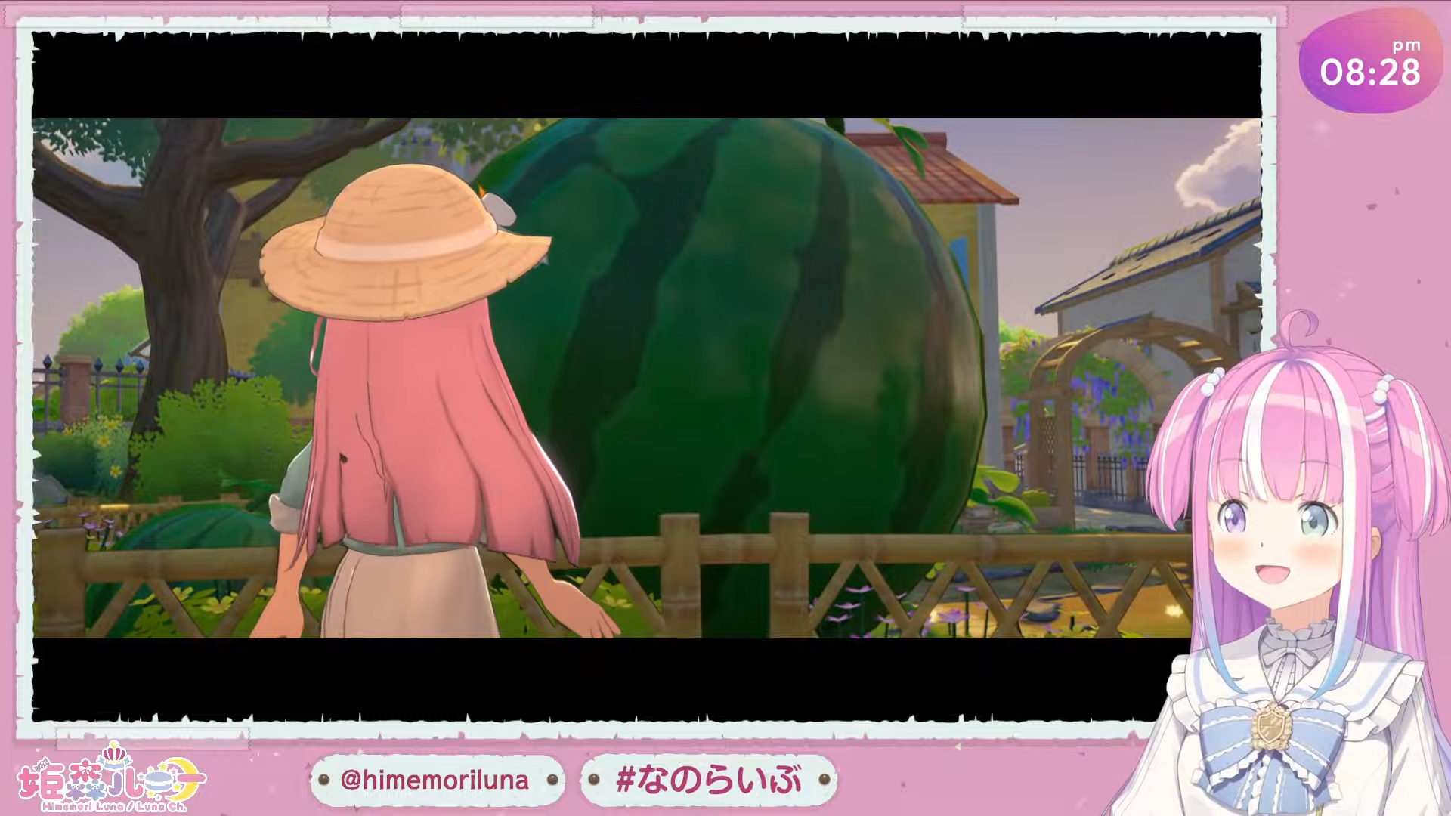Click the pm indicator above the time
This screenshot has height=816, width=1451.
click(1406, 45)
